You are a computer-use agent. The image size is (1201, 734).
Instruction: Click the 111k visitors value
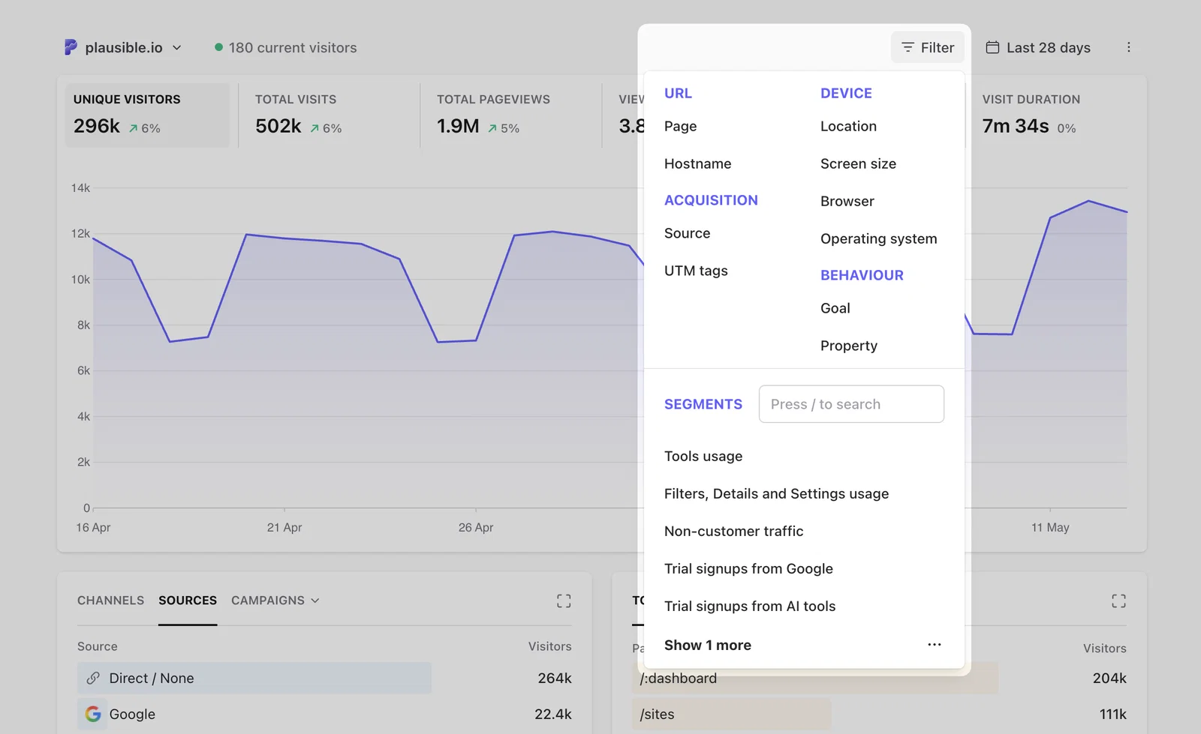coord(1113,714)
